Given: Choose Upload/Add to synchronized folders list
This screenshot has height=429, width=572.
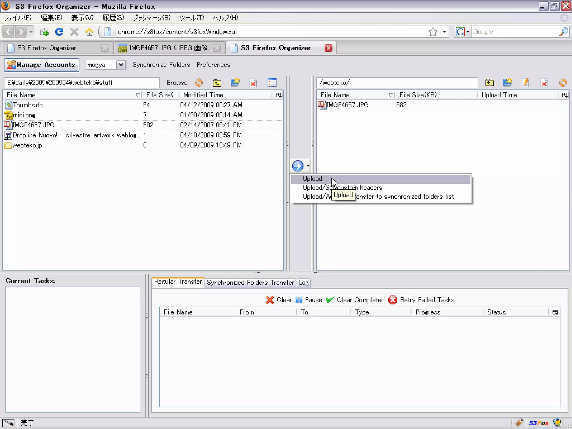Looking at the screenshot, I should 381,197.
